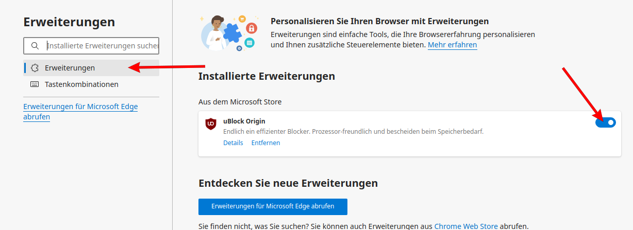Click the Entdecken Sie neue Erweiterungen heading

(288, 183)
